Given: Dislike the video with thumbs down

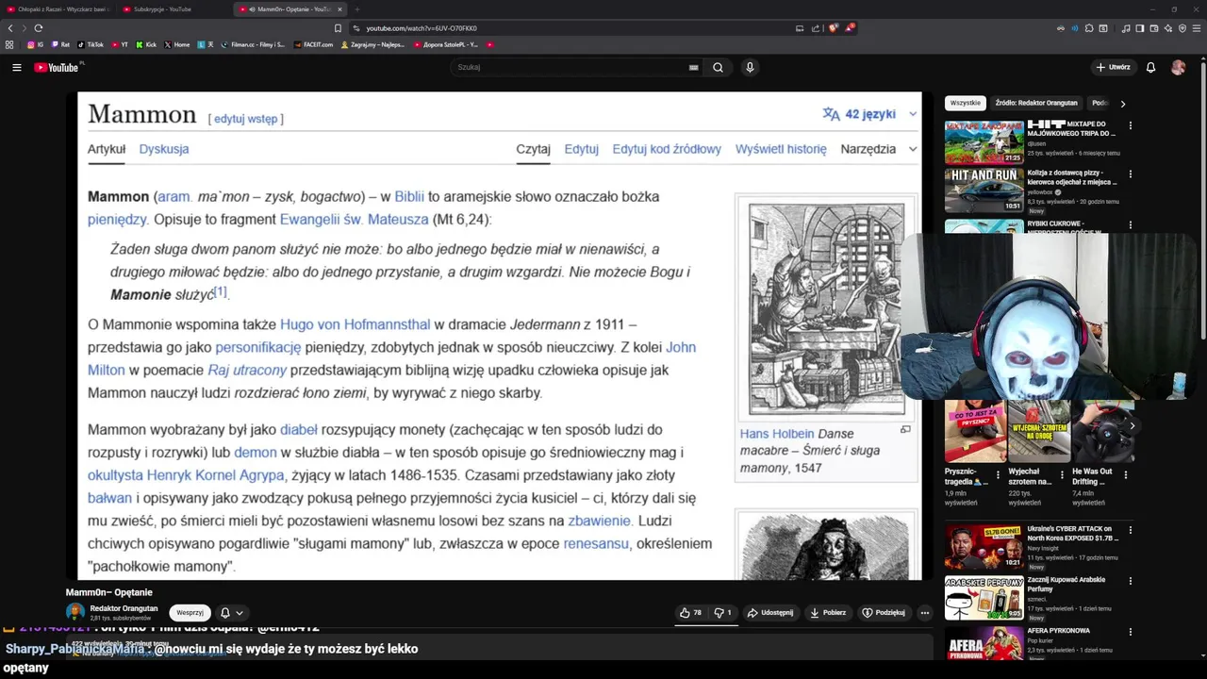Looking at the screenshot, I should 722,613.
